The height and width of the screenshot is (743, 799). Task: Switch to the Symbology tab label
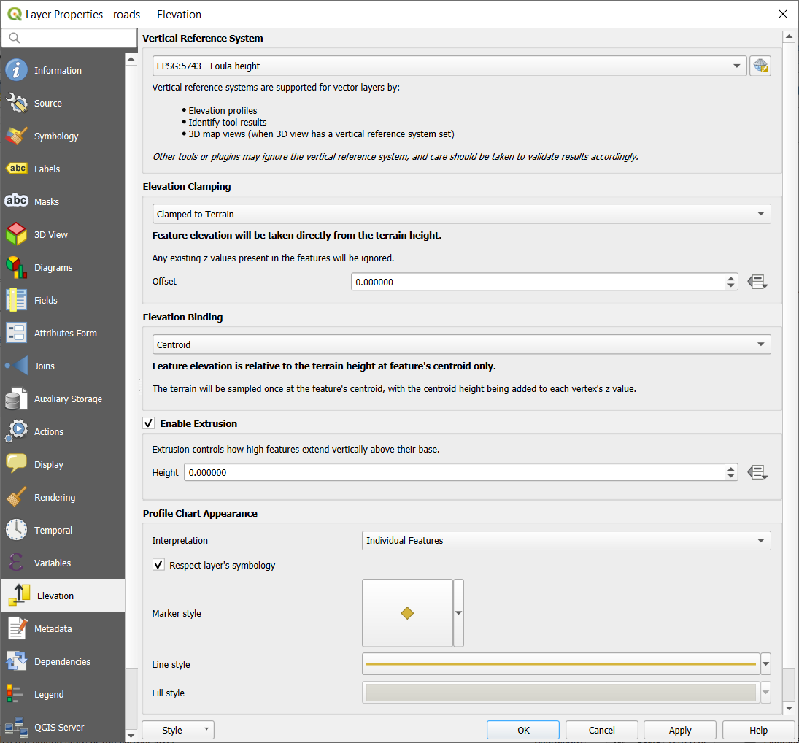(56, 136)
